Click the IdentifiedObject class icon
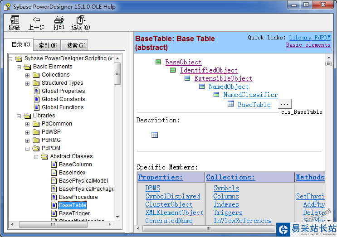Viewport: 337px width, 237px height. (173, 70)
